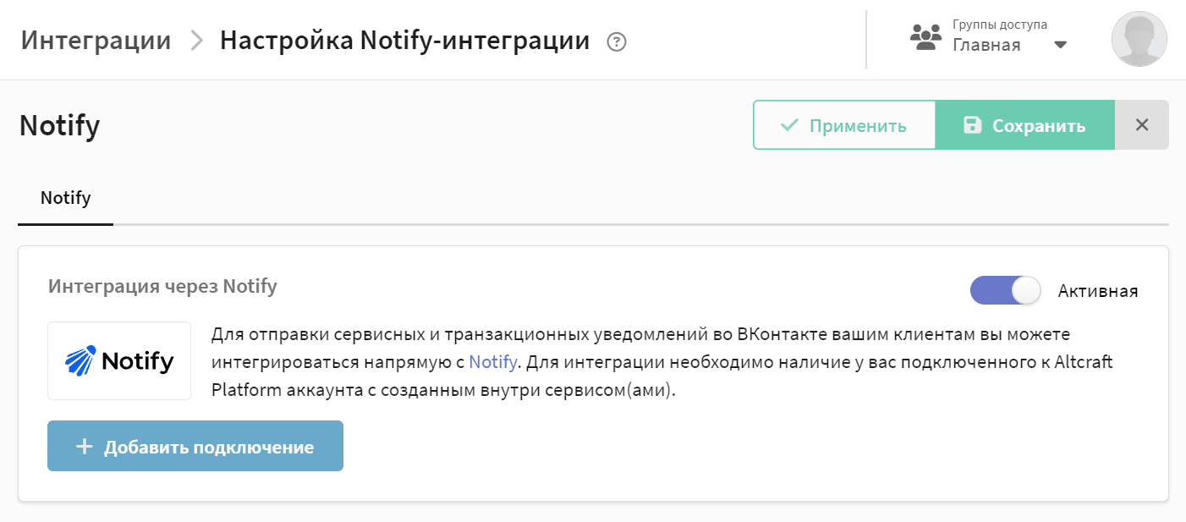
Task: Expand the Главная dropdown arrow
Action: point(1061,46)
